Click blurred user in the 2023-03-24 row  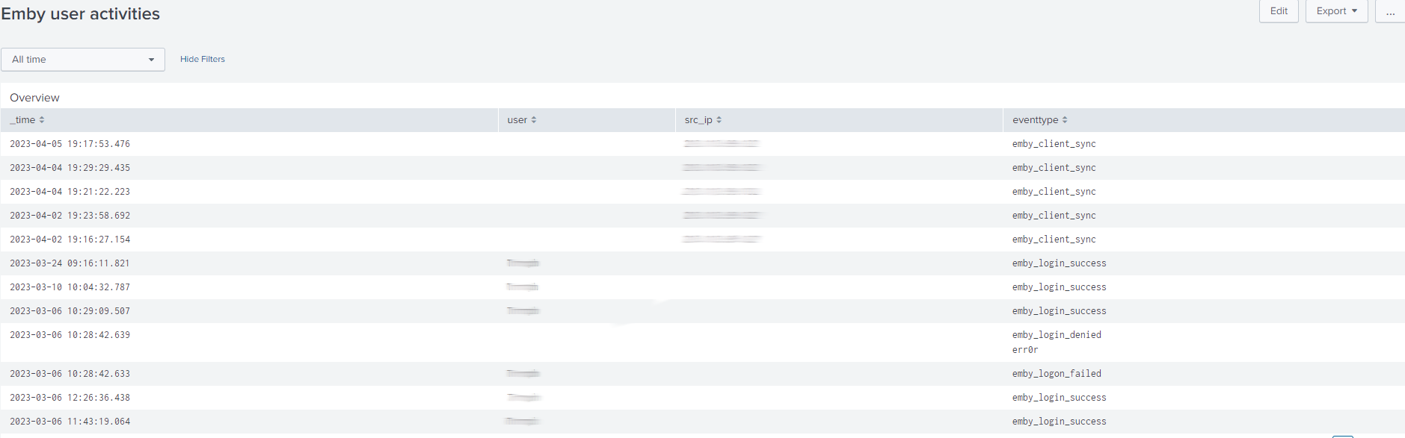click(523, 263)
